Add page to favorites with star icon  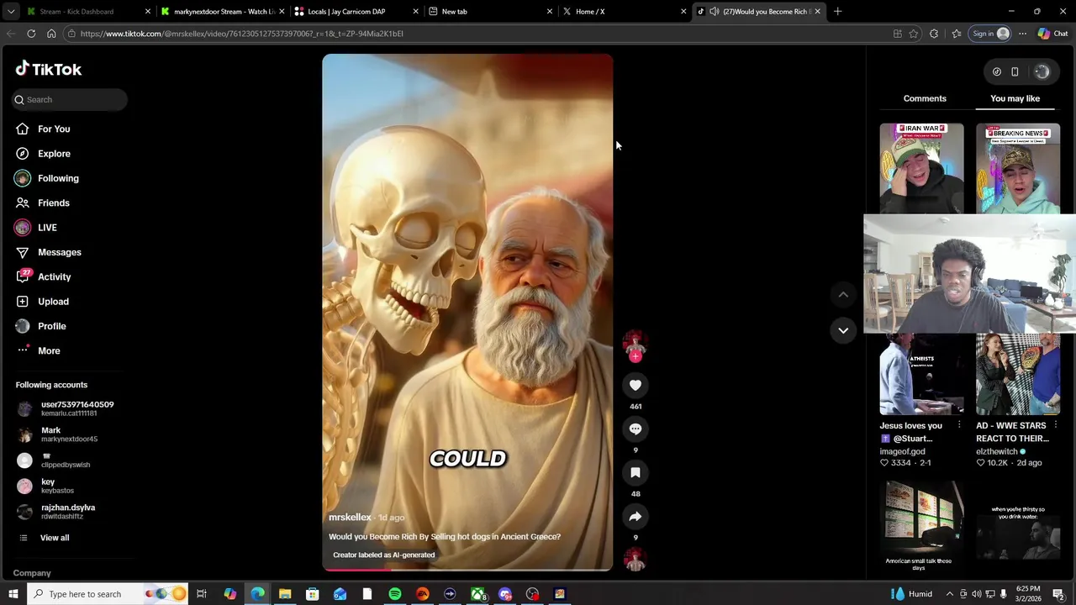point(914,34)
